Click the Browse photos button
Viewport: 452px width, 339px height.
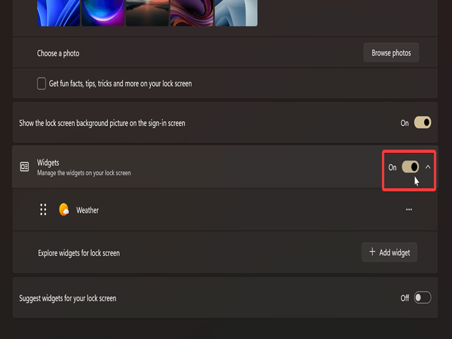[x=391, y=53]
